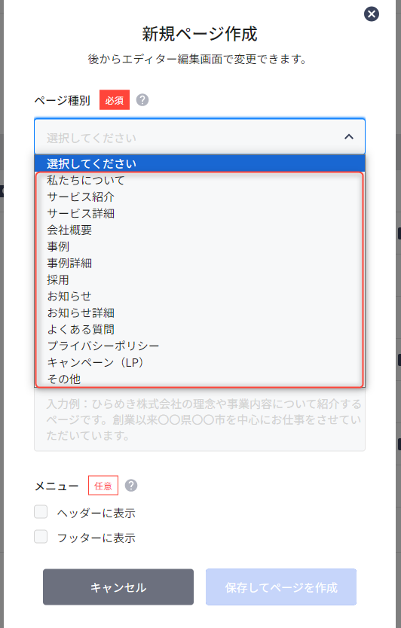The width and height of the screenshot is (401, 628).
Task: Open help icon beside ページ種別
Action: 142,99
